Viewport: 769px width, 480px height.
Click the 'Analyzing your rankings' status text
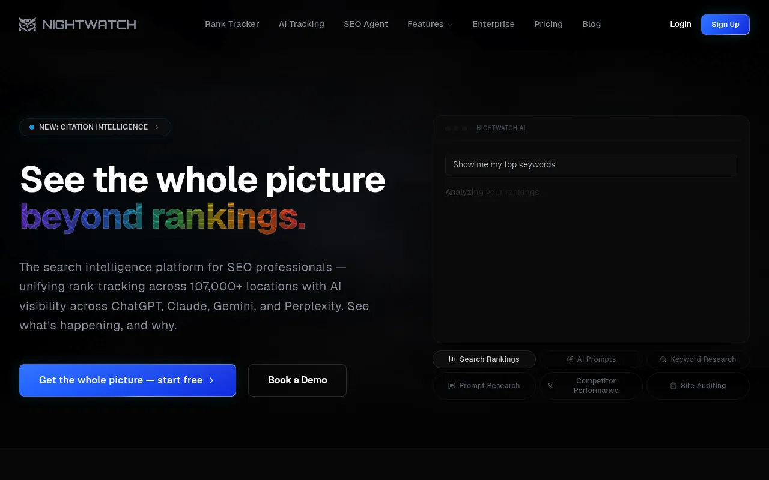tap(493, 193)
